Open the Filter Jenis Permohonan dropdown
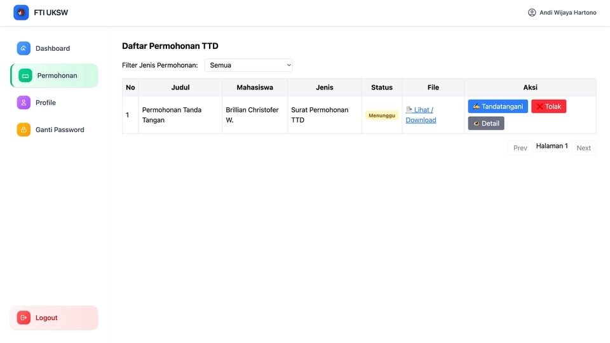Screen dimensions: 610x343 click(x=248, y=65)
